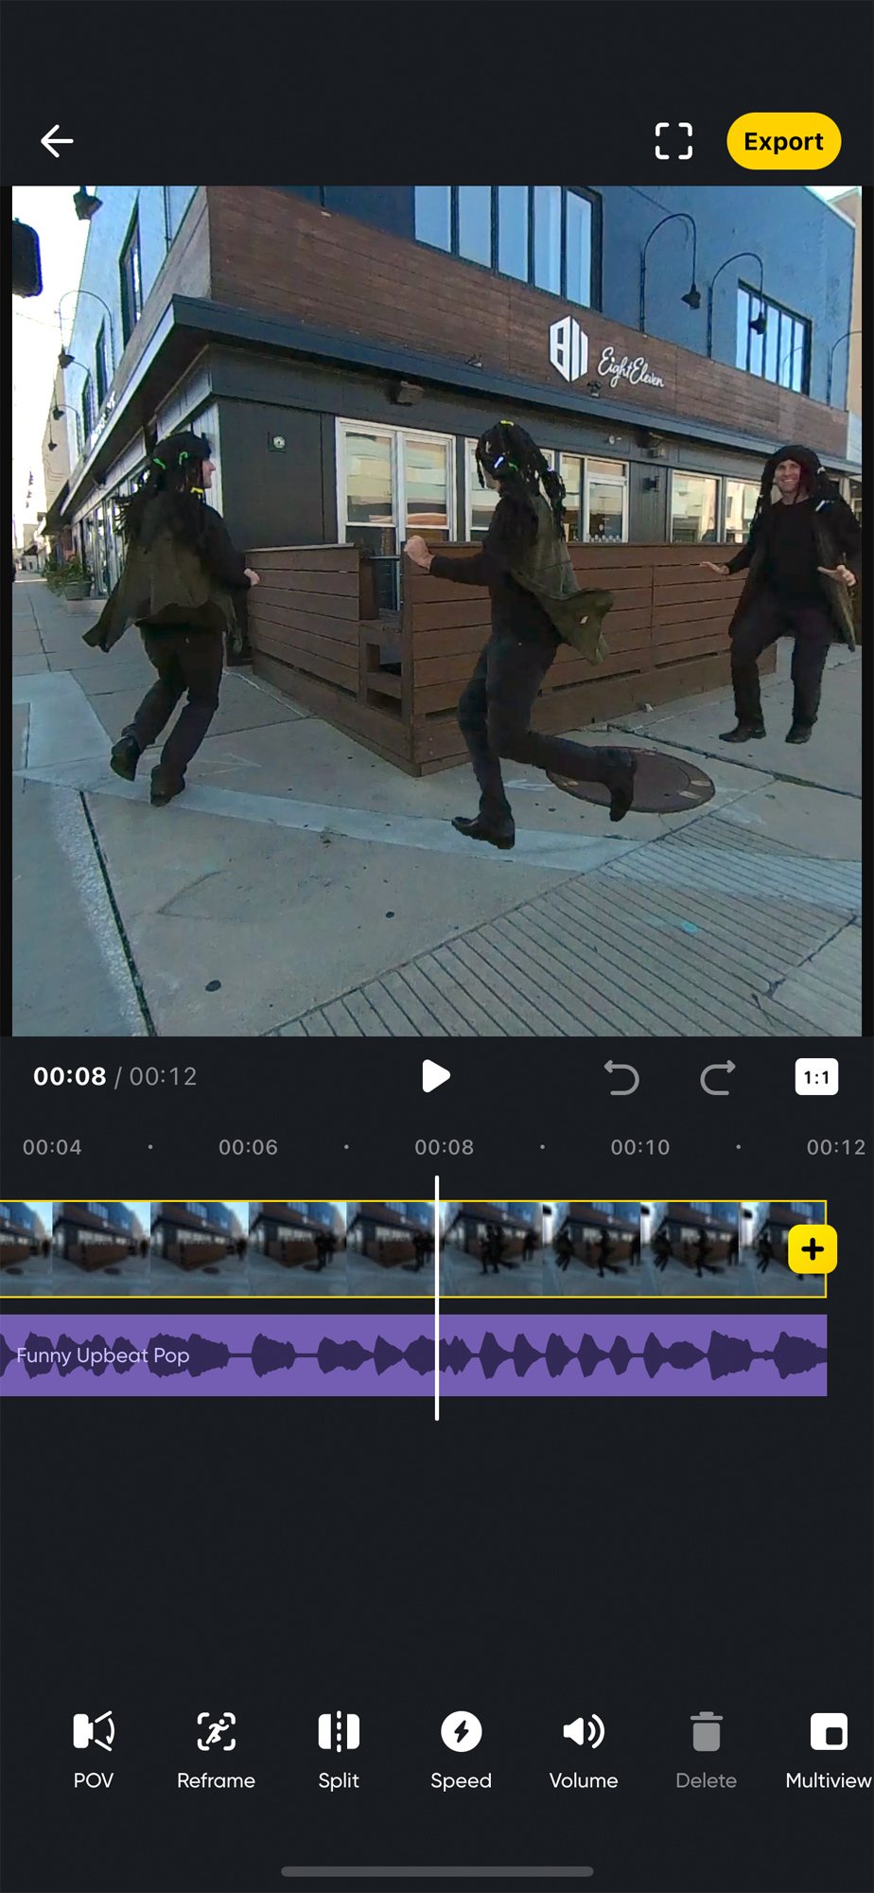Open the Multiview tool

tap(828, 1750)
